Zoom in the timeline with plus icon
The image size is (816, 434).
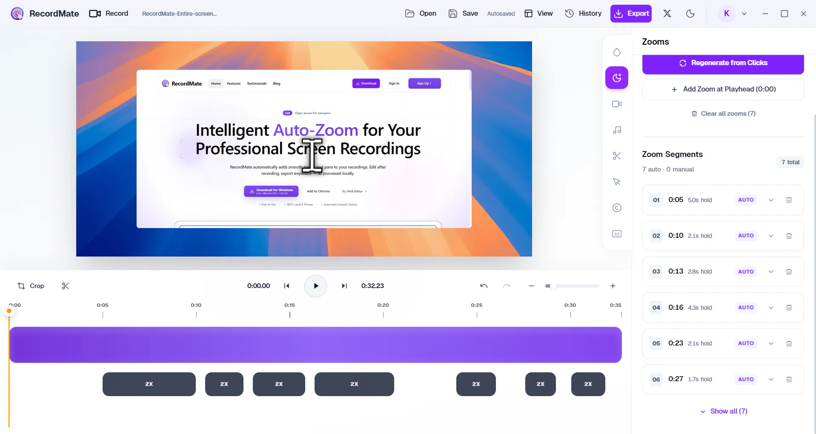(613, 286)
